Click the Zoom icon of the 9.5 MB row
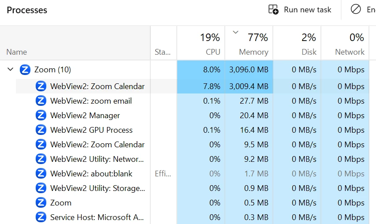Viewport: 376px width, 224px height. point(41,145)
